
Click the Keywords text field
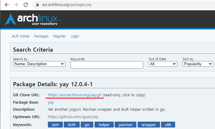[107, 65]
